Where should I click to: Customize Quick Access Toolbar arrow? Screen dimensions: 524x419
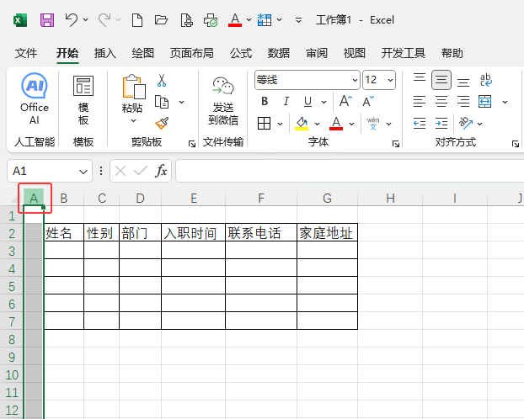tap(298, 21)
